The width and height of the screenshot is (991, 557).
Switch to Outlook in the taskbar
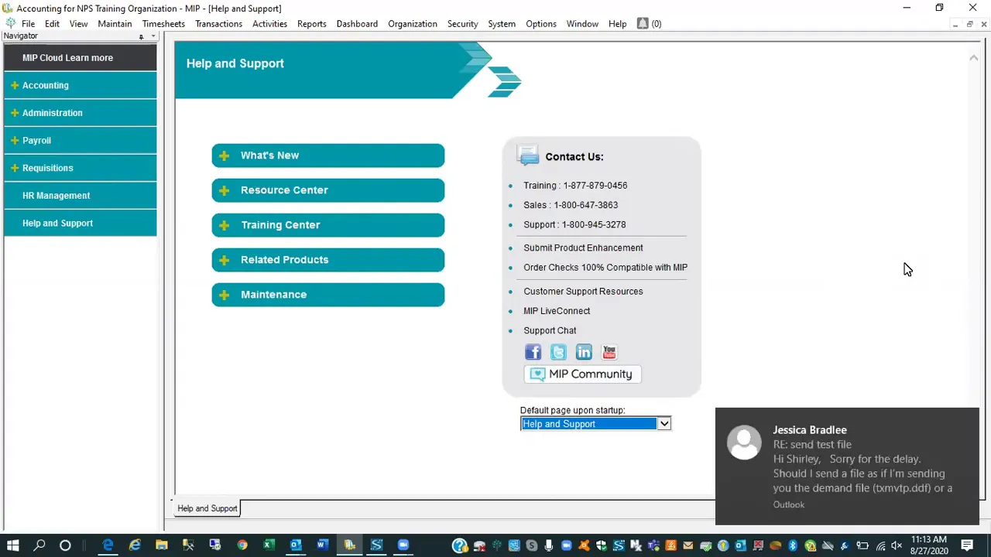pyautogui.click(x=296, y=545)
